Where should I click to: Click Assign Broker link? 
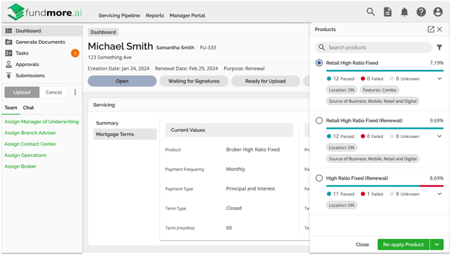[20, 166]
